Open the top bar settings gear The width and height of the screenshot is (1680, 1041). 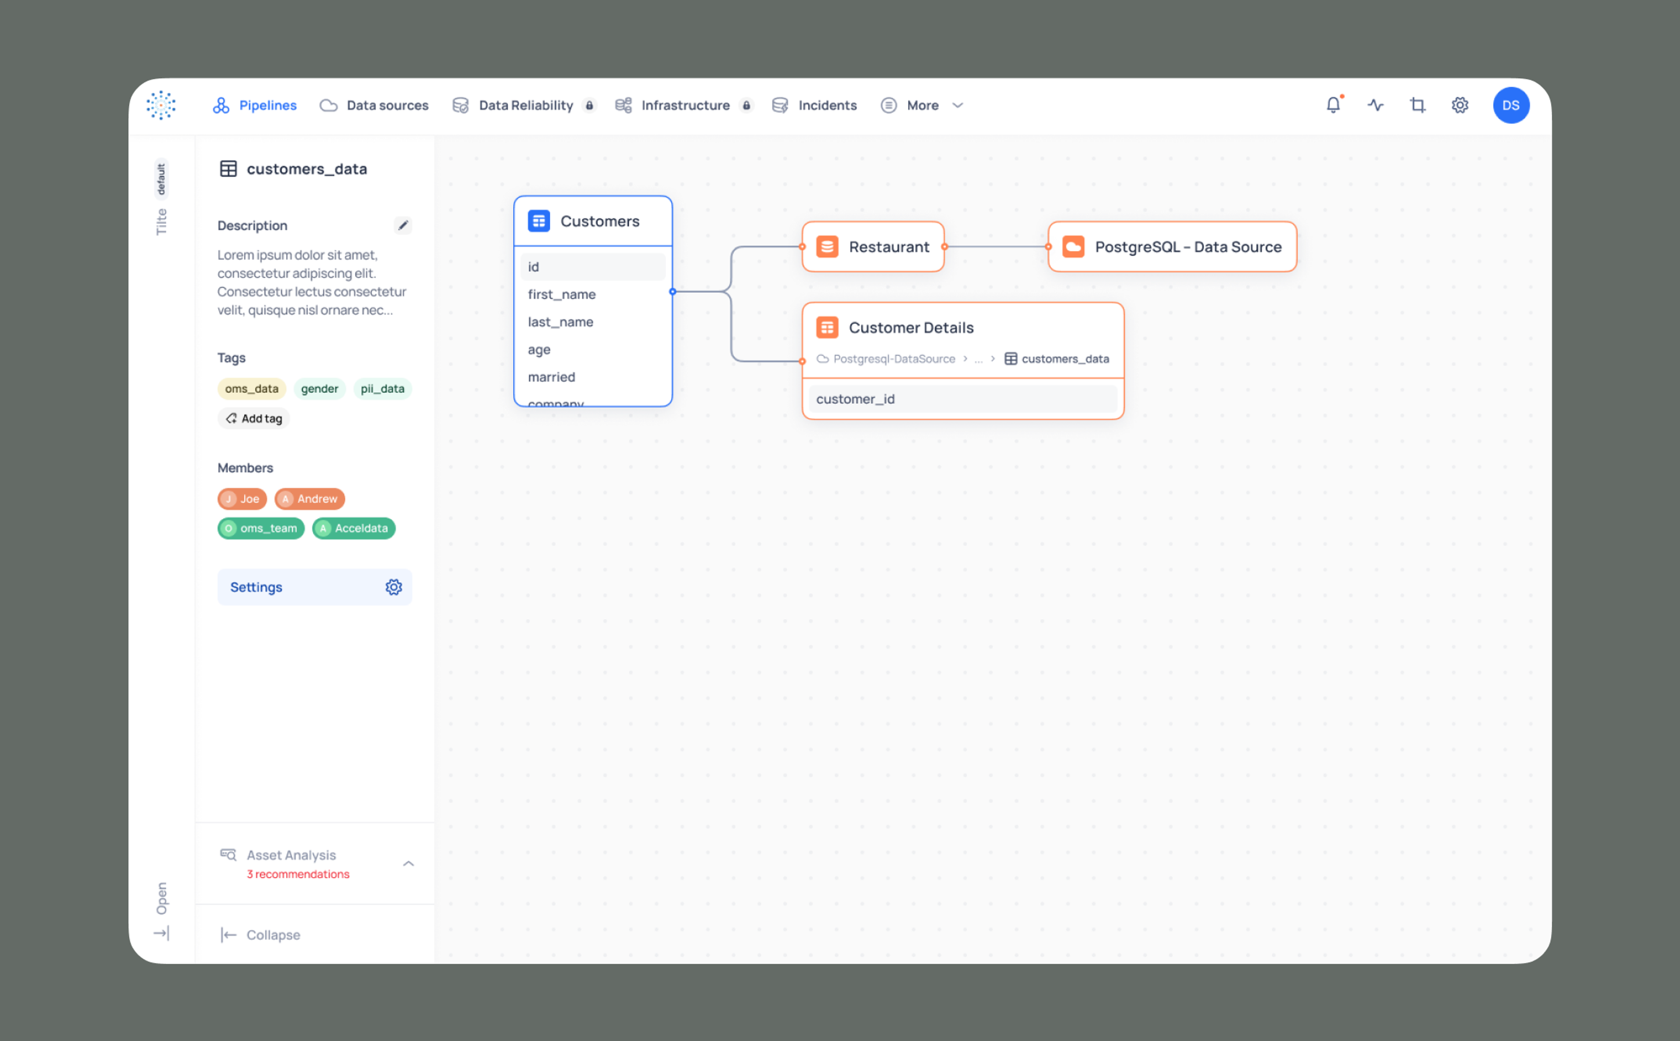[x=1459, y=104]
